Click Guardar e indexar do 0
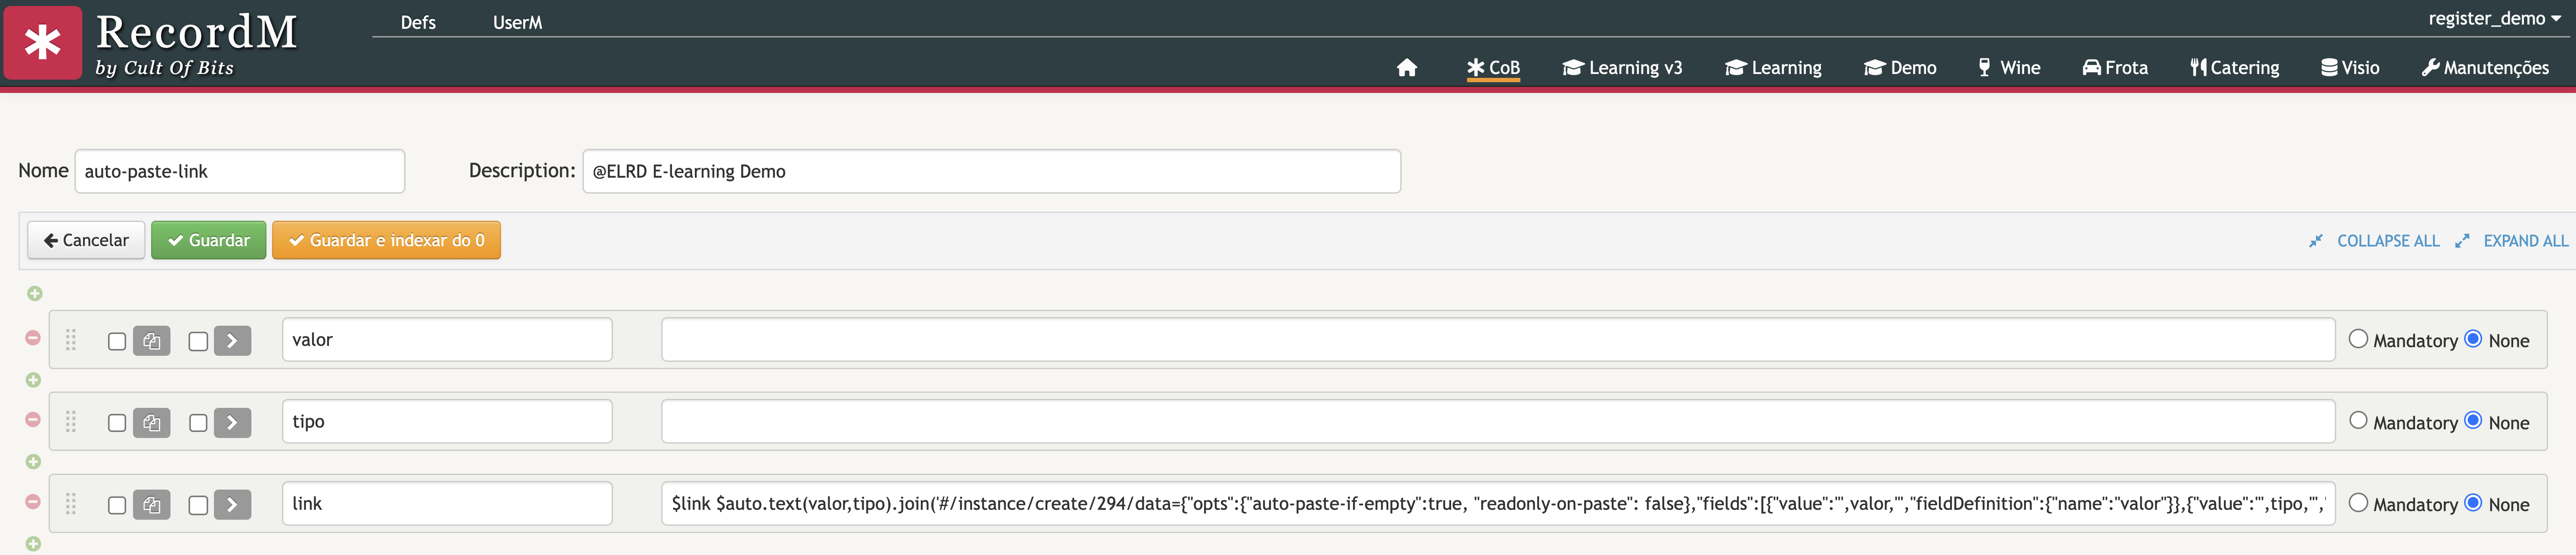The height and width of the screenshot is (555, 2576). click(386, 240)
